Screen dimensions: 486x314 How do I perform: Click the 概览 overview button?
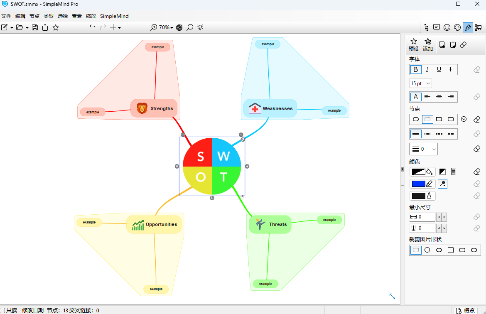[466, 310]
